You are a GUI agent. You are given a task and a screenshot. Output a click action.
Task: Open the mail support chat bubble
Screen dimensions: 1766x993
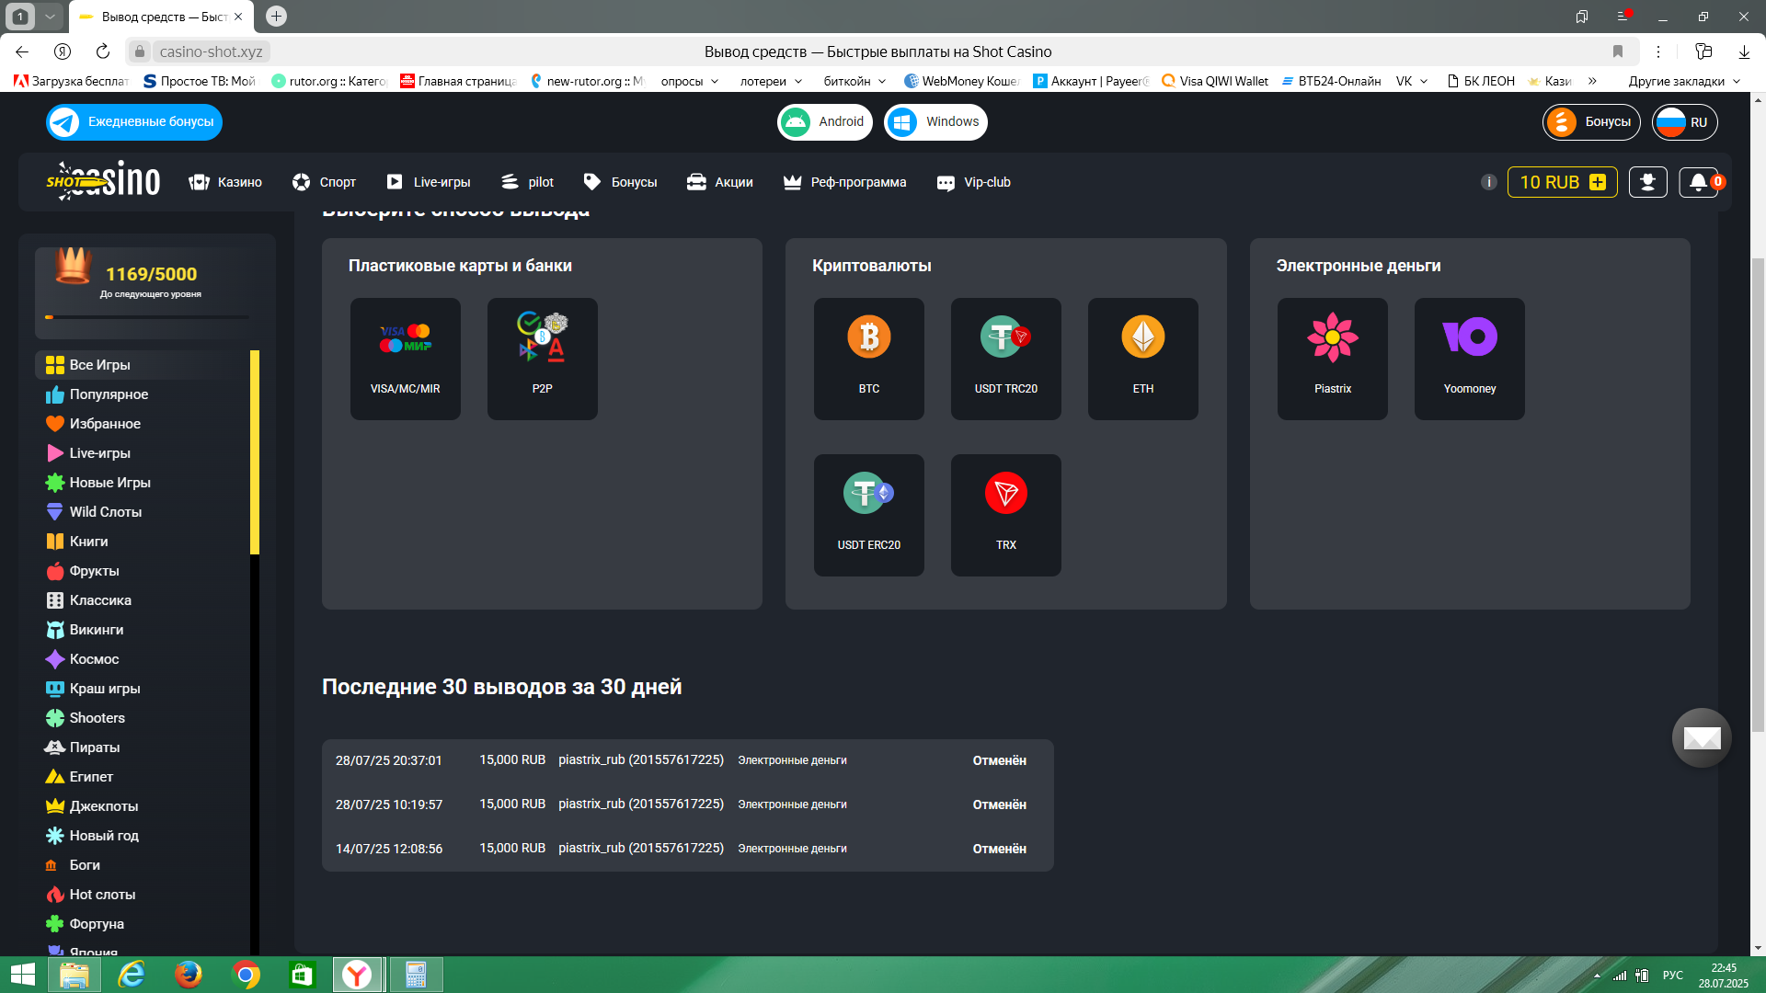click(1702, 737)
